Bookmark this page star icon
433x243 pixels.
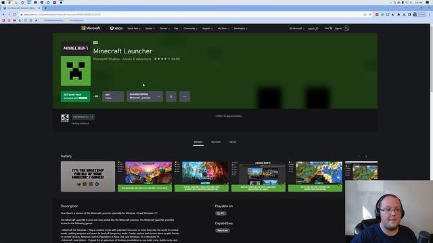point(370,14)
